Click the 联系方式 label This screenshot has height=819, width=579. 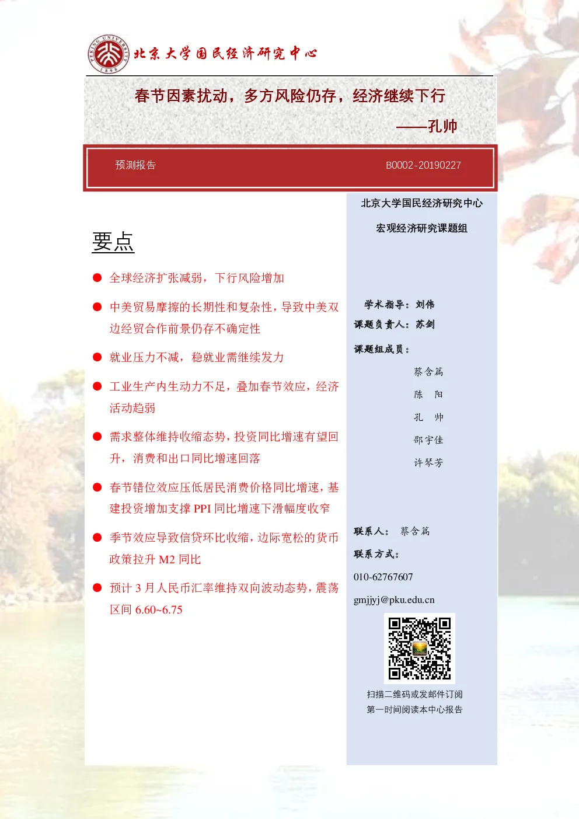(376, 554)
